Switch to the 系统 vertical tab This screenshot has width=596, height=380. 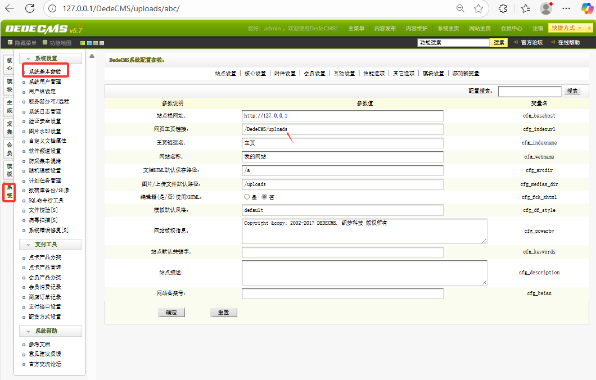click(10, 192)
